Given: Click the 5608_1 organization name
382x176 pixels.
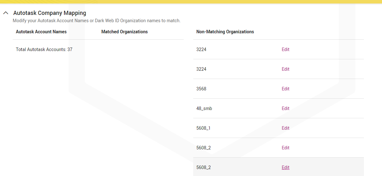Looking at the screenshot, I should [203, 128].
